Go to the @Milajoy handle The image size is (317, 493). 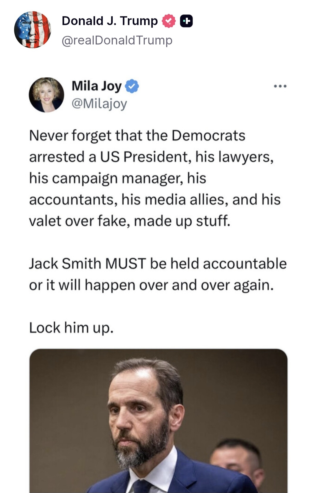coord(99,103)
